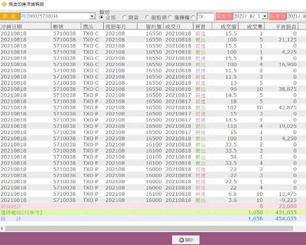Click the TX product code input box
Screen dimensions: 306x245
[206, 17]
